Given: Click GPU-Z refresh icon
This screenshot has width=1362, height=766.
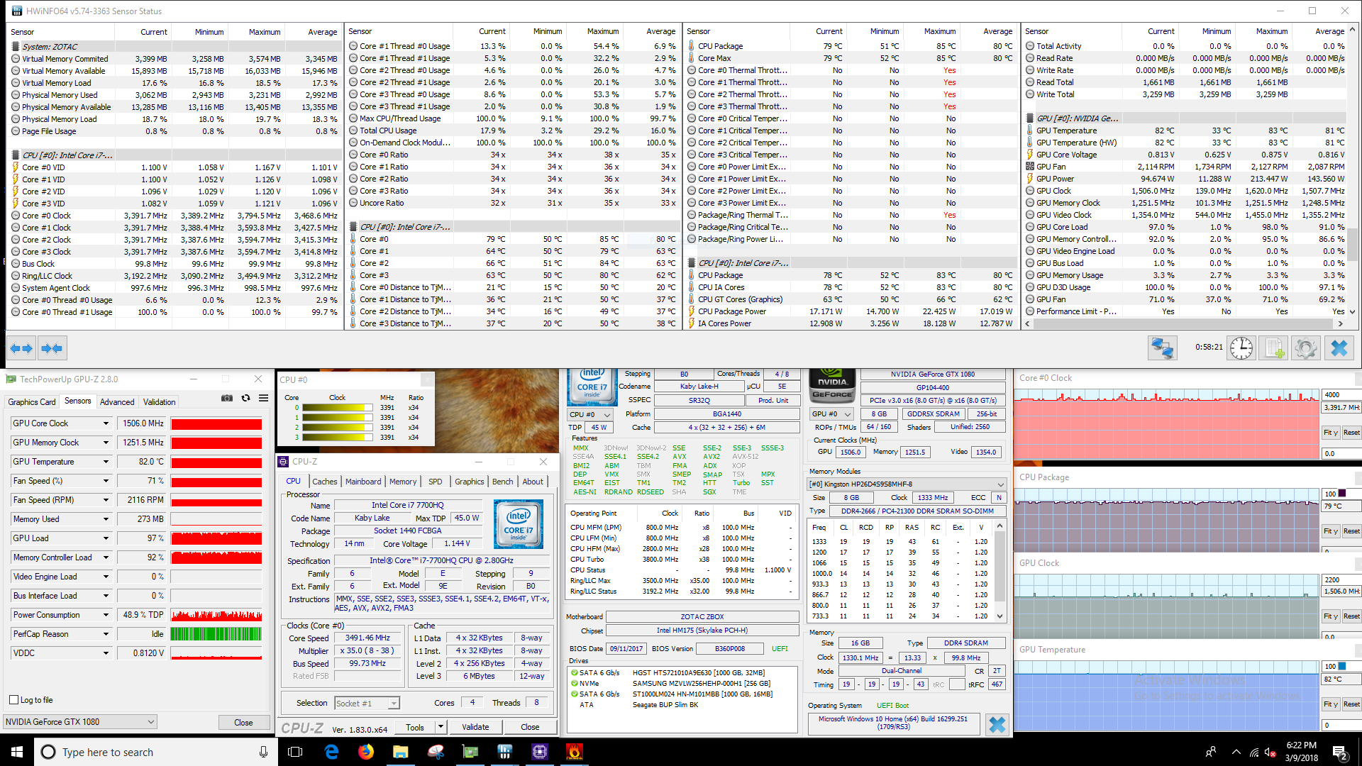Looking at the screenshot, I should (245, 399).
